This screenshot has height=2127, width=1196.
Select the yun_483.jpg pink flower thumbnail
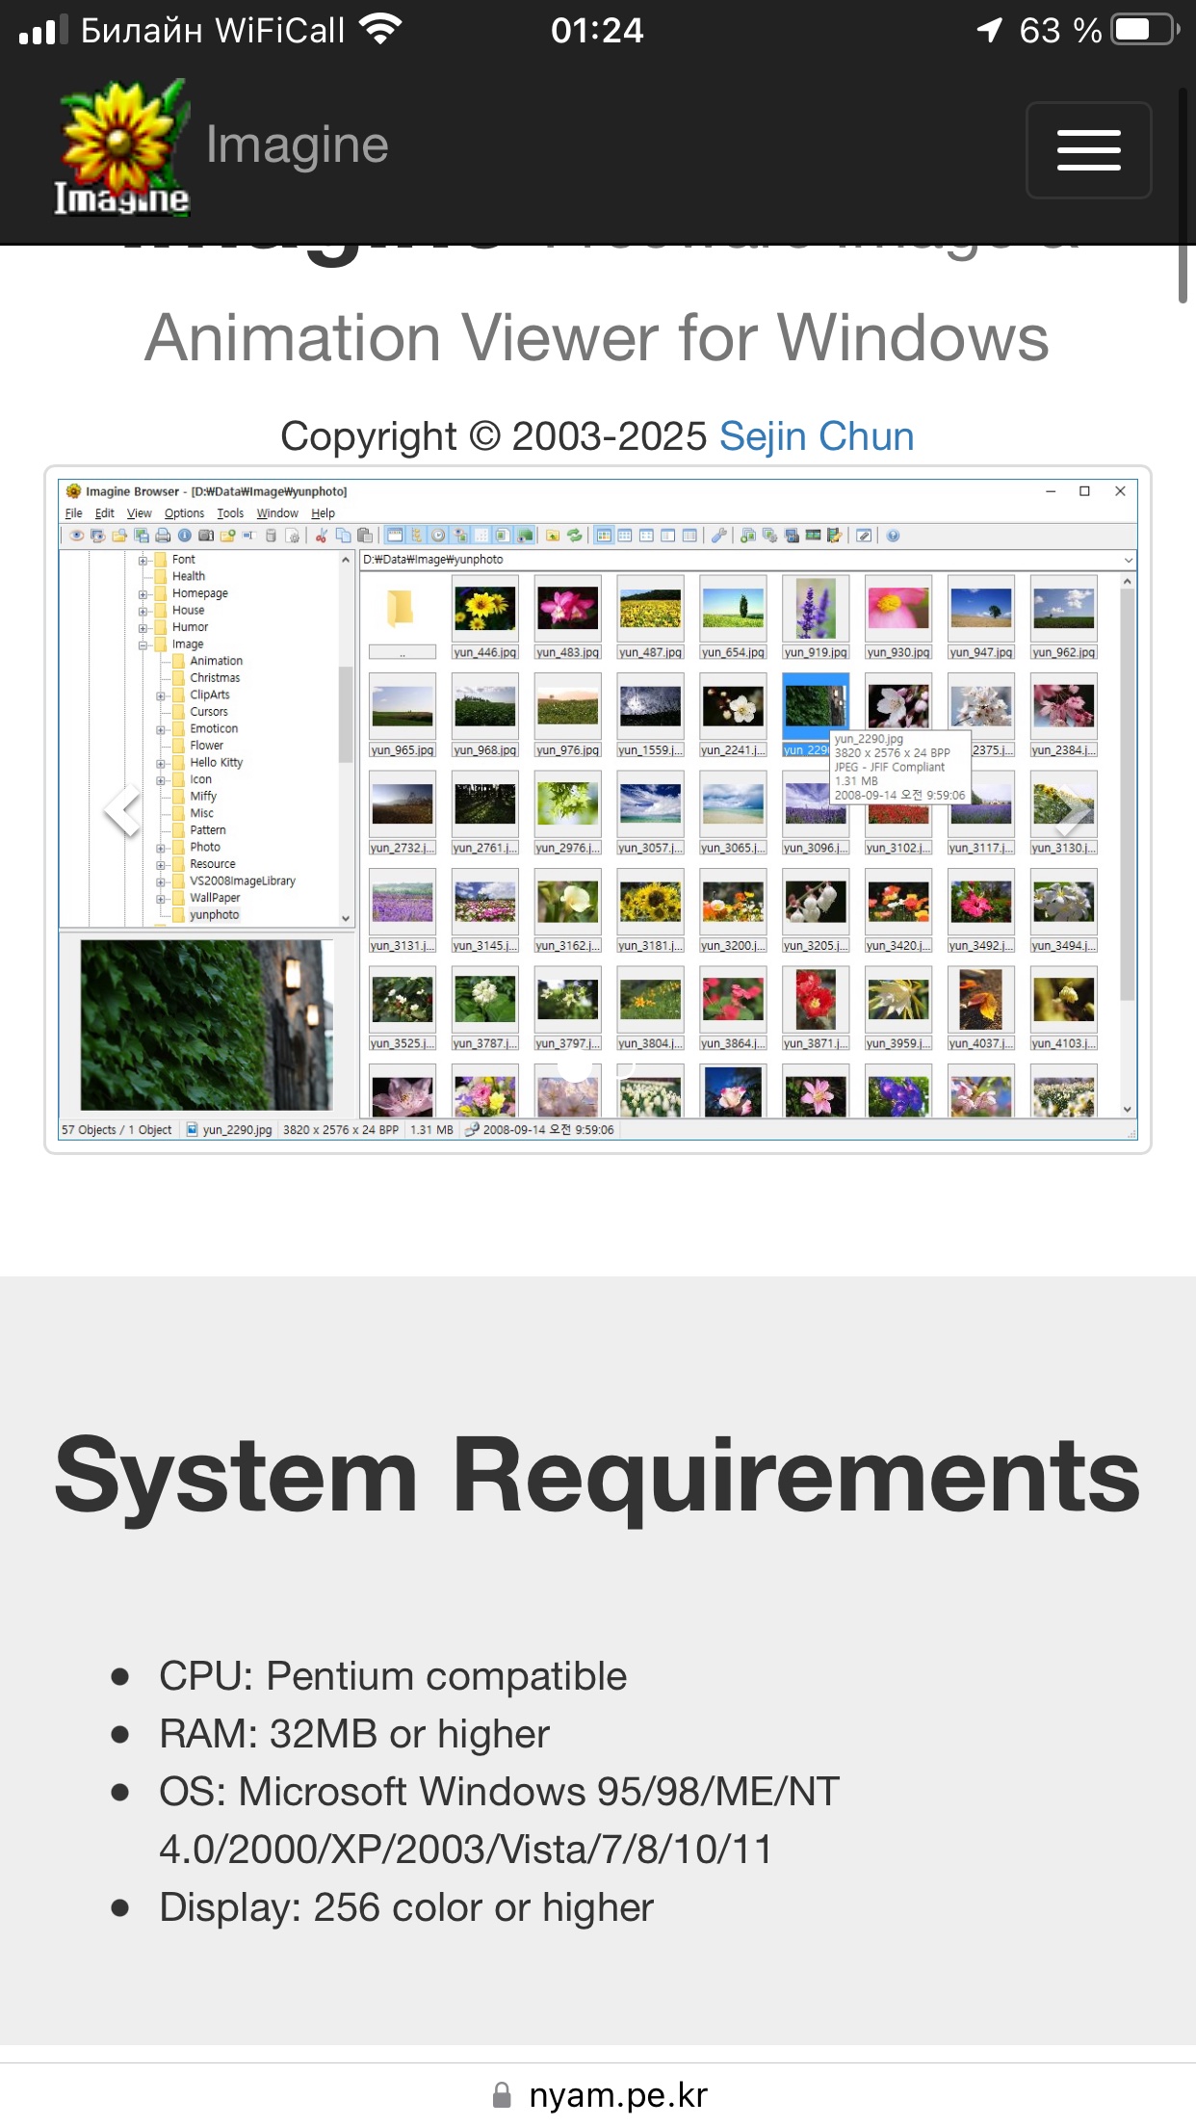[567, 617]
